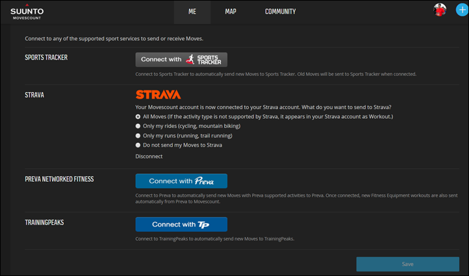Viewport: 469px width, 276px height.
Task: Click the Preva connection description text
Action: pos(296,199)
